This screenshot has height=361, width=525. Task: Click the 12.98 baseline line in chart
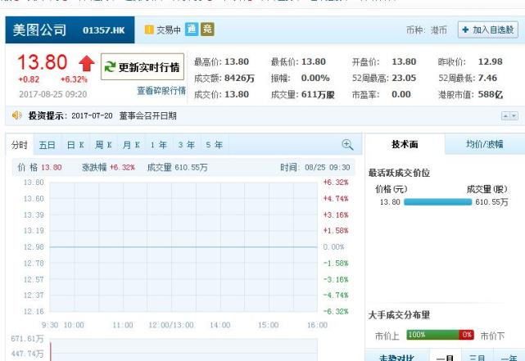183,247
